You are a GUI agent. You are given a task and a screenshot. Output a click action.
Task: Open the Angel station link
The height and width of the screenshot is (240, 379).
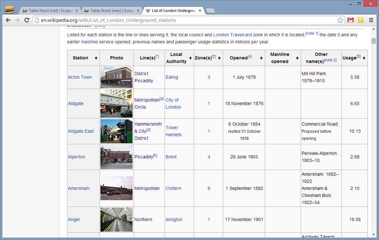pos(74,219)
